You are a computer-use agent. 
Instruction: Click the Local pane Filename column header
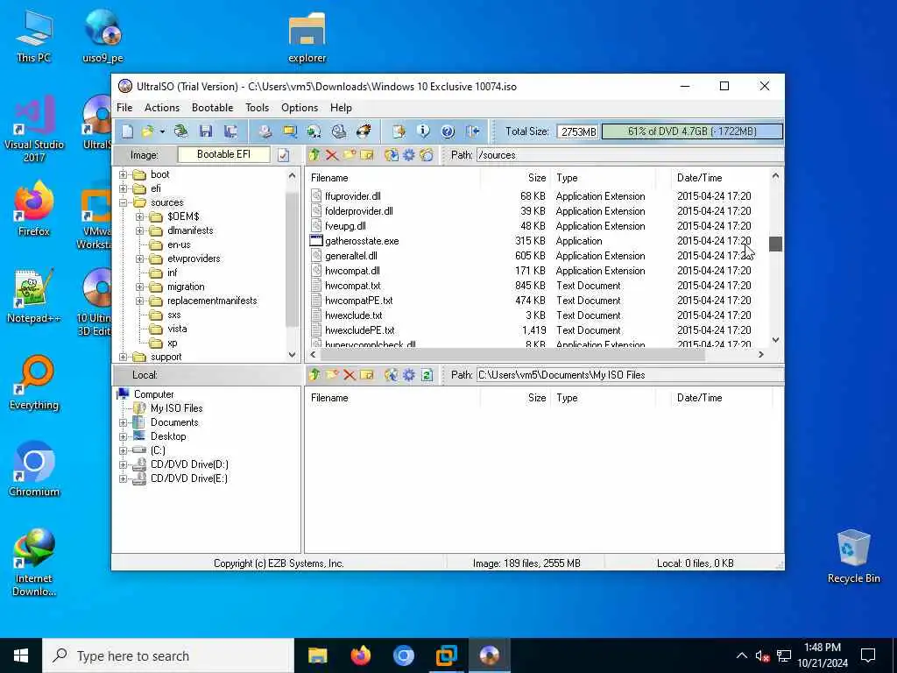coord(392,398)
